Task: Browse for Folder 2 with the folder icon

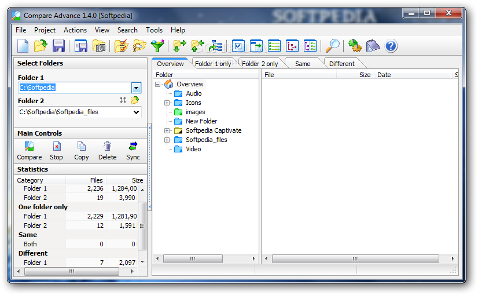Action: [135, 100]
